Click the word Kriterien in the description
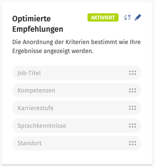Screen dimensions: 155x167 77,42
